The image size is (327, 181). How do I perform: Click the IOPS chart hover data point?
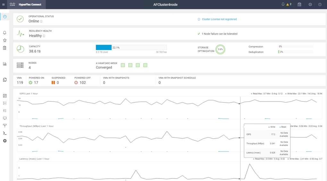pyautogui.click(x=239, y=103)
